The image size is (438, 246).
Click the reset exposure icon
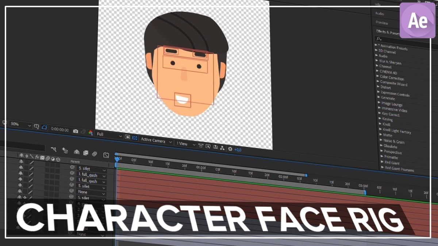click(x=230, y=149)
